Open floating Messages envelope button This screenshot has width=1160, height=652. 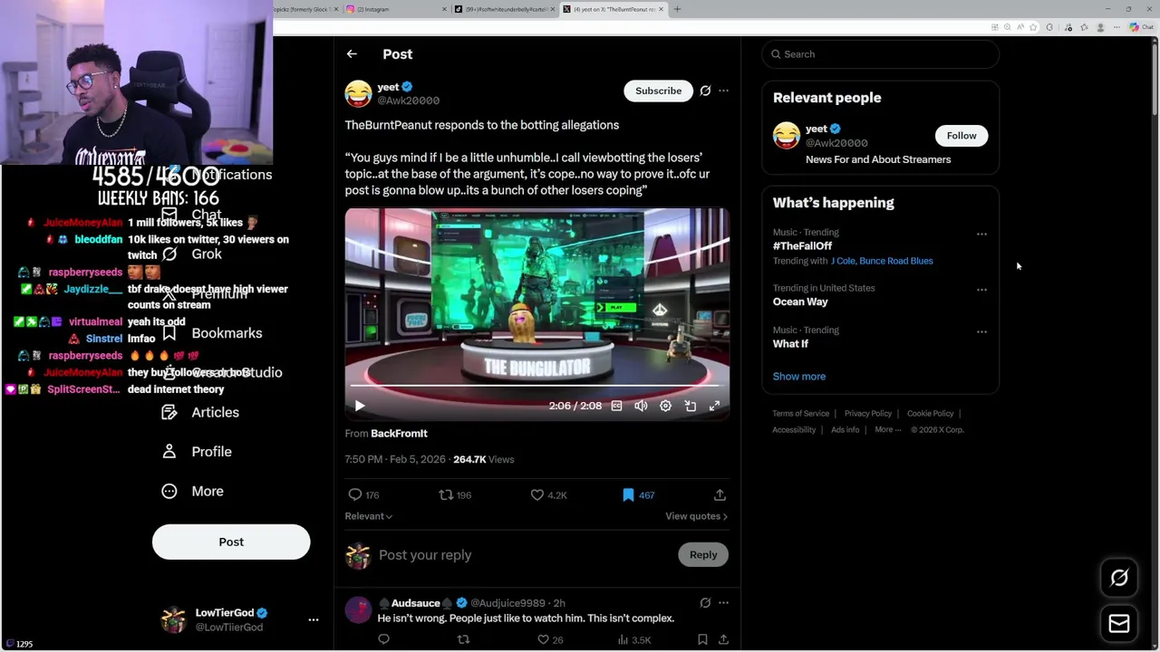tap(1119, 623)
